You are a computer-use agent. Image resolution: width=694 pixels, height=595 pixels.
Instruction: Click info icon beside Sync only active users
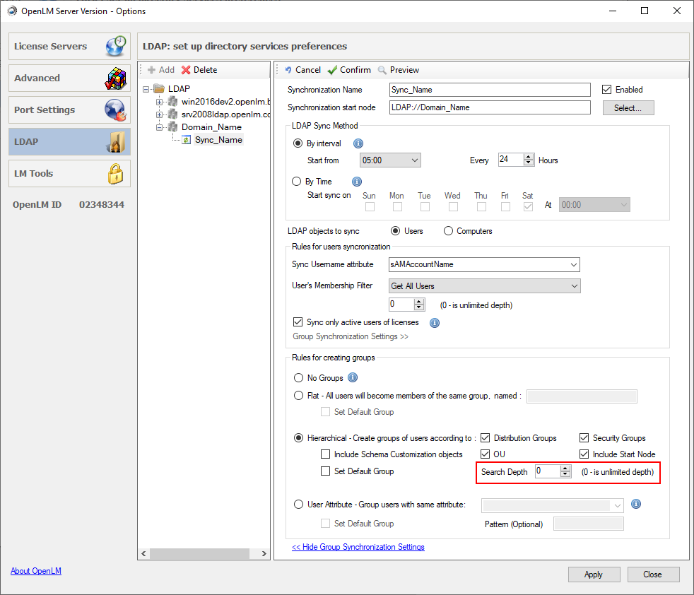click(435, 323)
